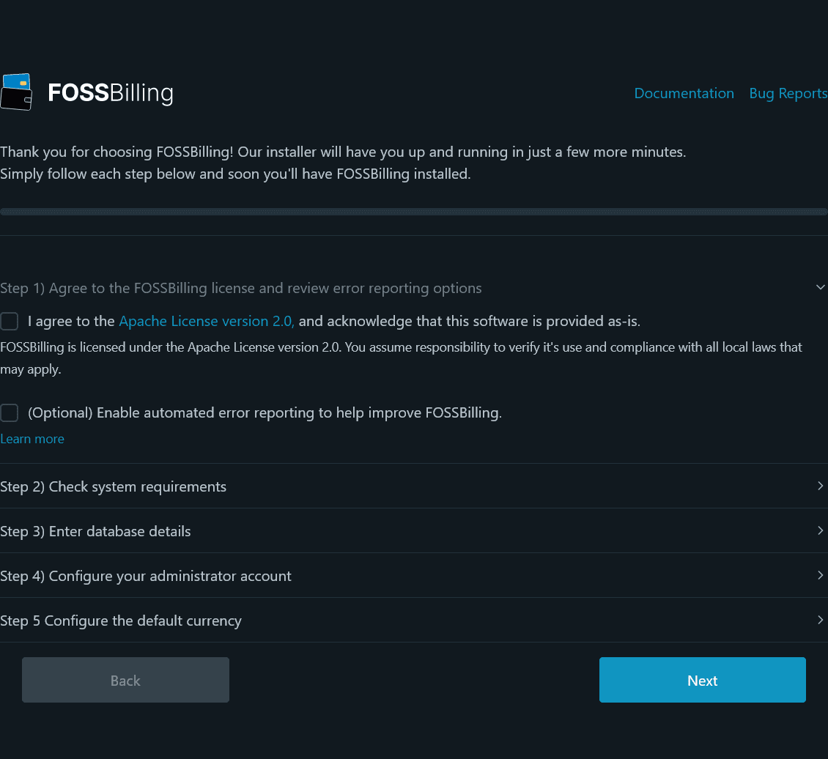
Task: Click the right arrow beside Step 3
Action: 820,530
